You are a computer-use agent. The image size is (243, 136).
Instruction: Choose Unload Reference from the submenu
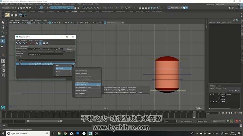click(x=81, y=73)
